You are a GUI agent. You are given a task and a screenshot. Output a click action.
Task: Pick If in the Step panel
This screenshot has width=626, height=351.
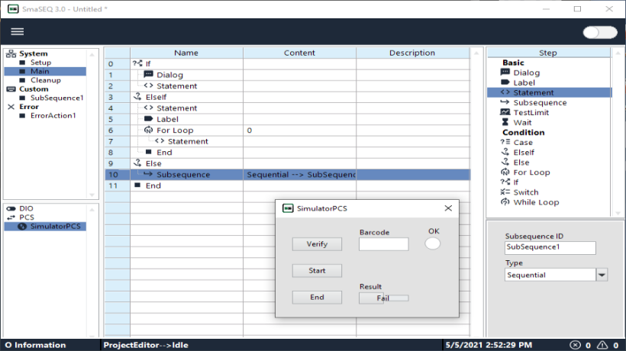click(516, 182)
